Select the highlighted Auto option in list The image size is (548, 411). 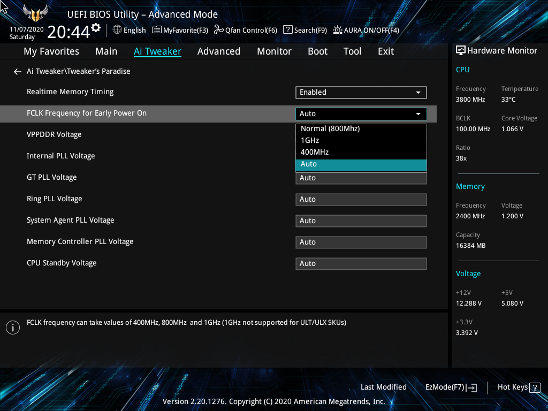361,164
